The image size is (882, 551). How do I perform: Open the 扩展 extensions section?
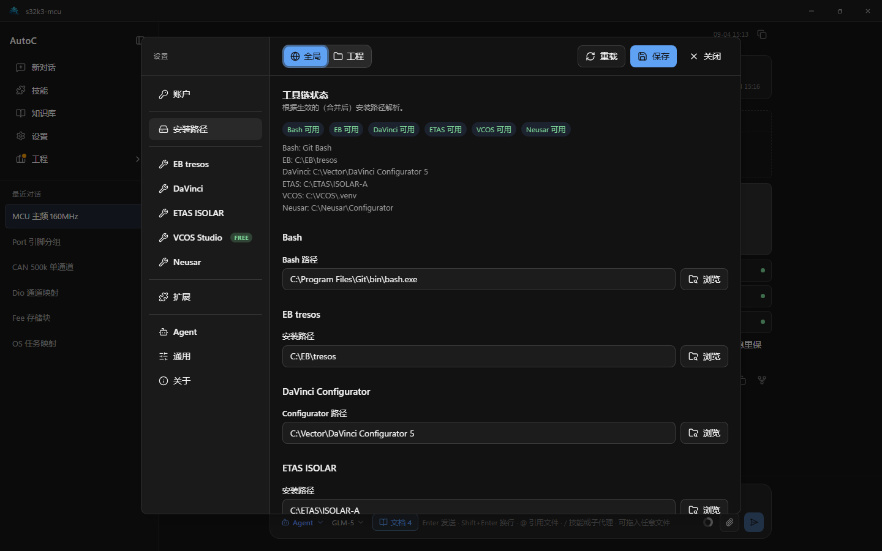205,297
